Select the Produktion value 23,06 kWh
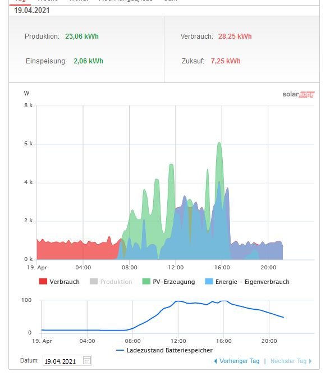 82,36
